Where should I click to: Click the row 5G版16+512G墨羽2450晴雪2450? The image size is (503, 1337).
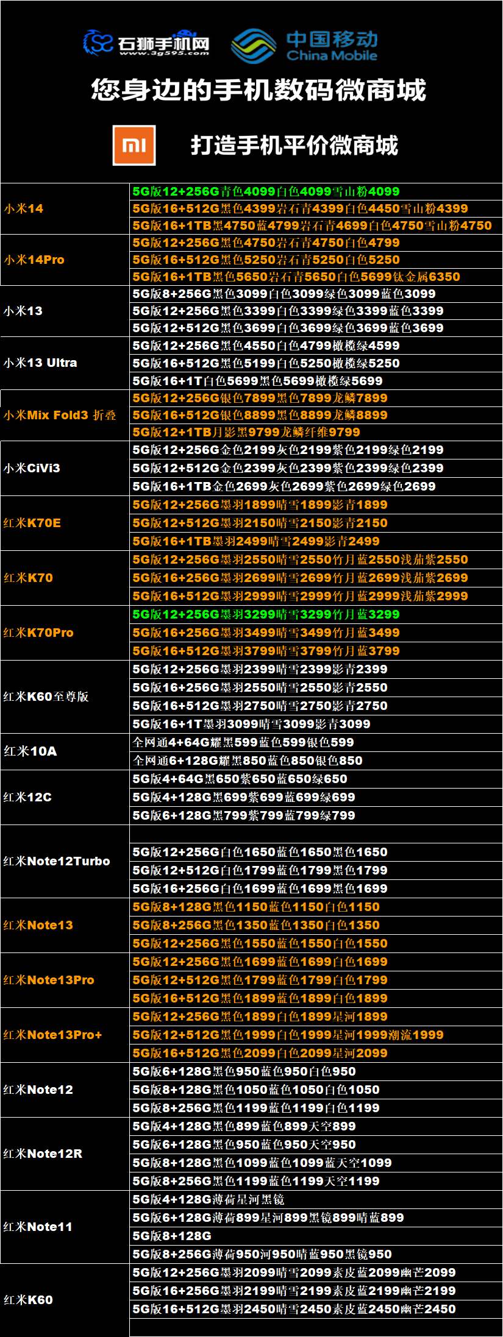pyautogui.click(x=316, y=1309)
